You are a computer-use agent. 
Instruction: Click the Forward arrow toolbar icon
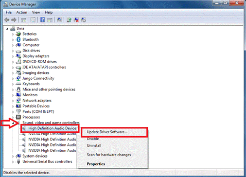14,20
